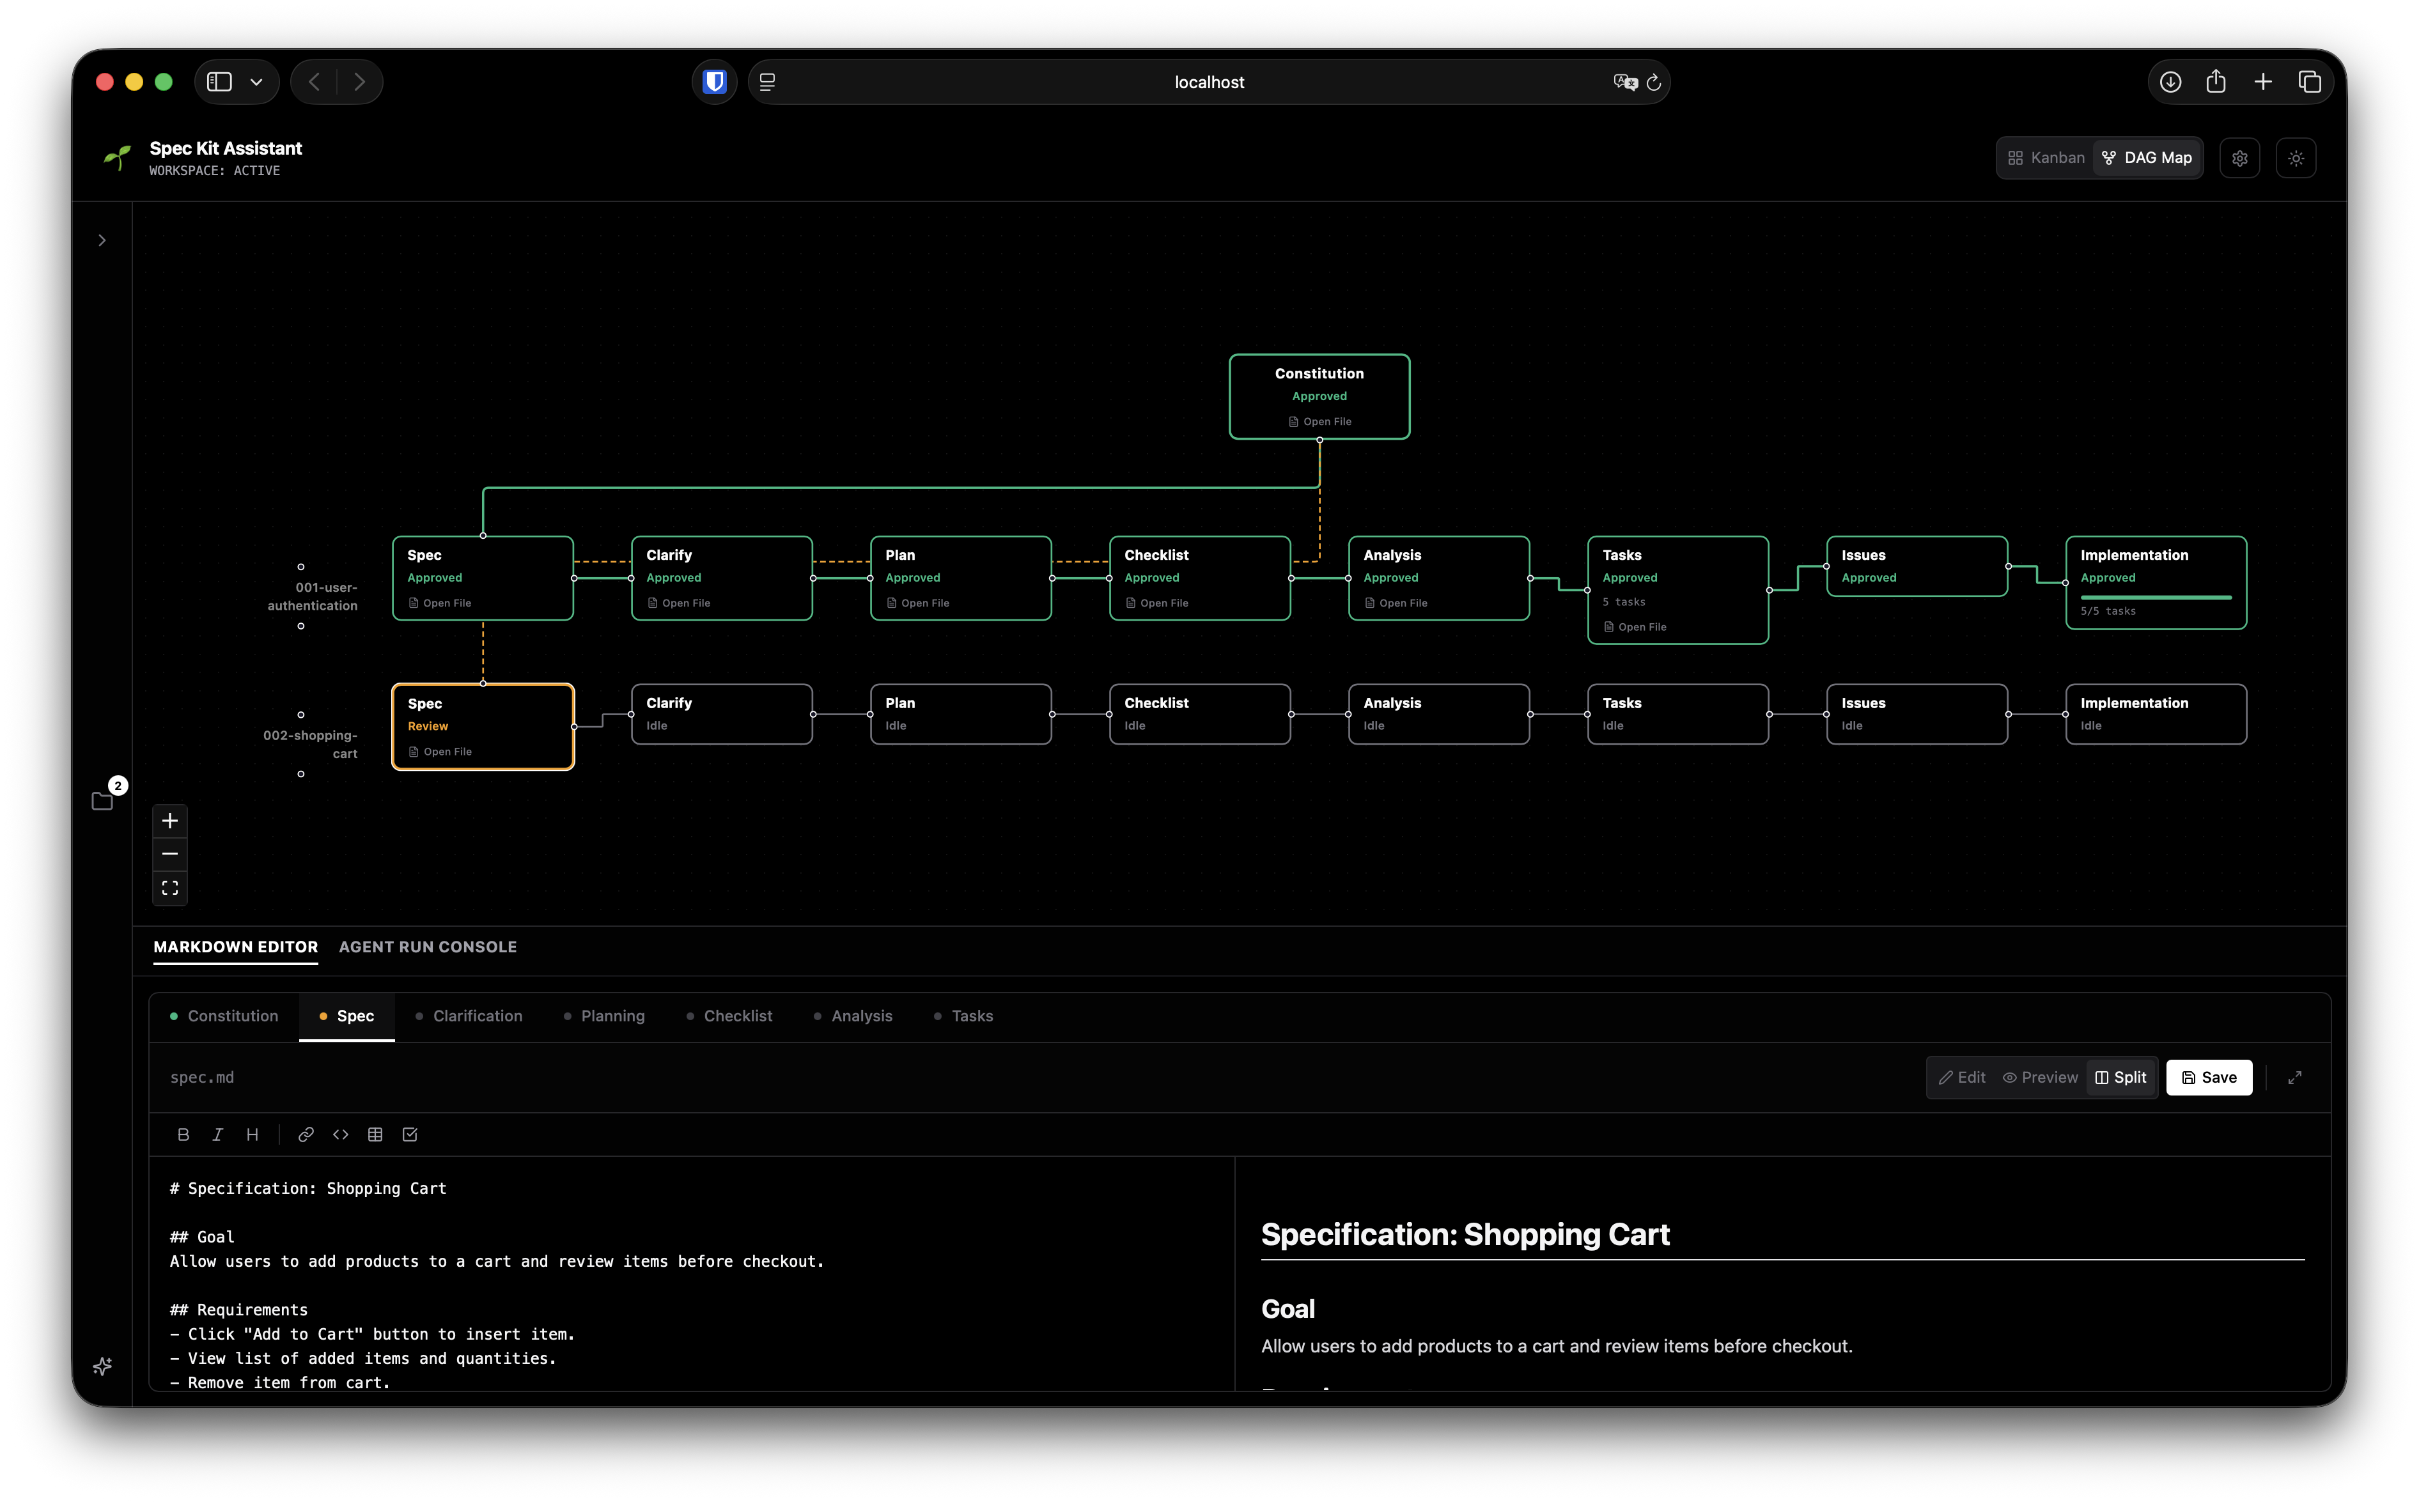Screen dimensions: 2419x1502
Task: Expand the collapsed left sidebar chevron
Action: pos(102,240)
